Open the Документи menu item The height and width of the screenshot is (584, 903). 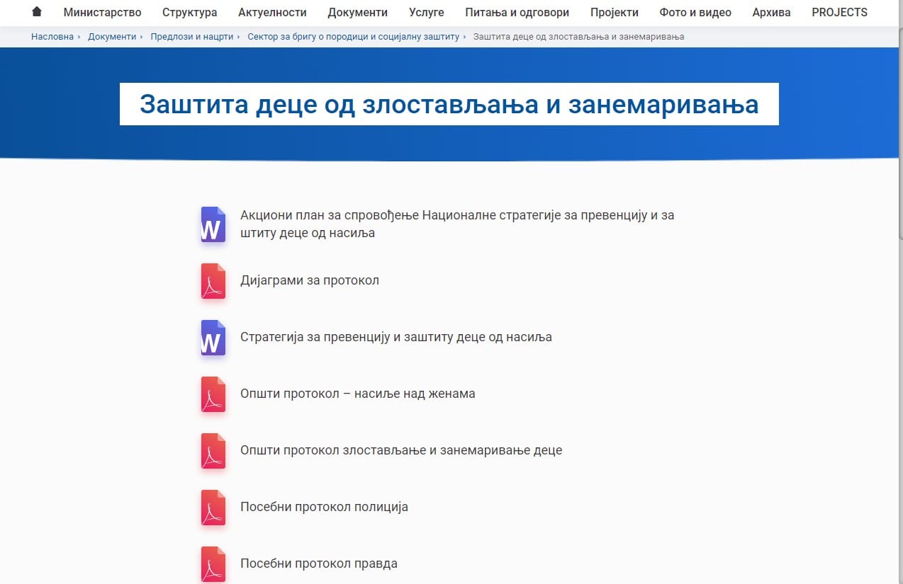pos(357,12)
